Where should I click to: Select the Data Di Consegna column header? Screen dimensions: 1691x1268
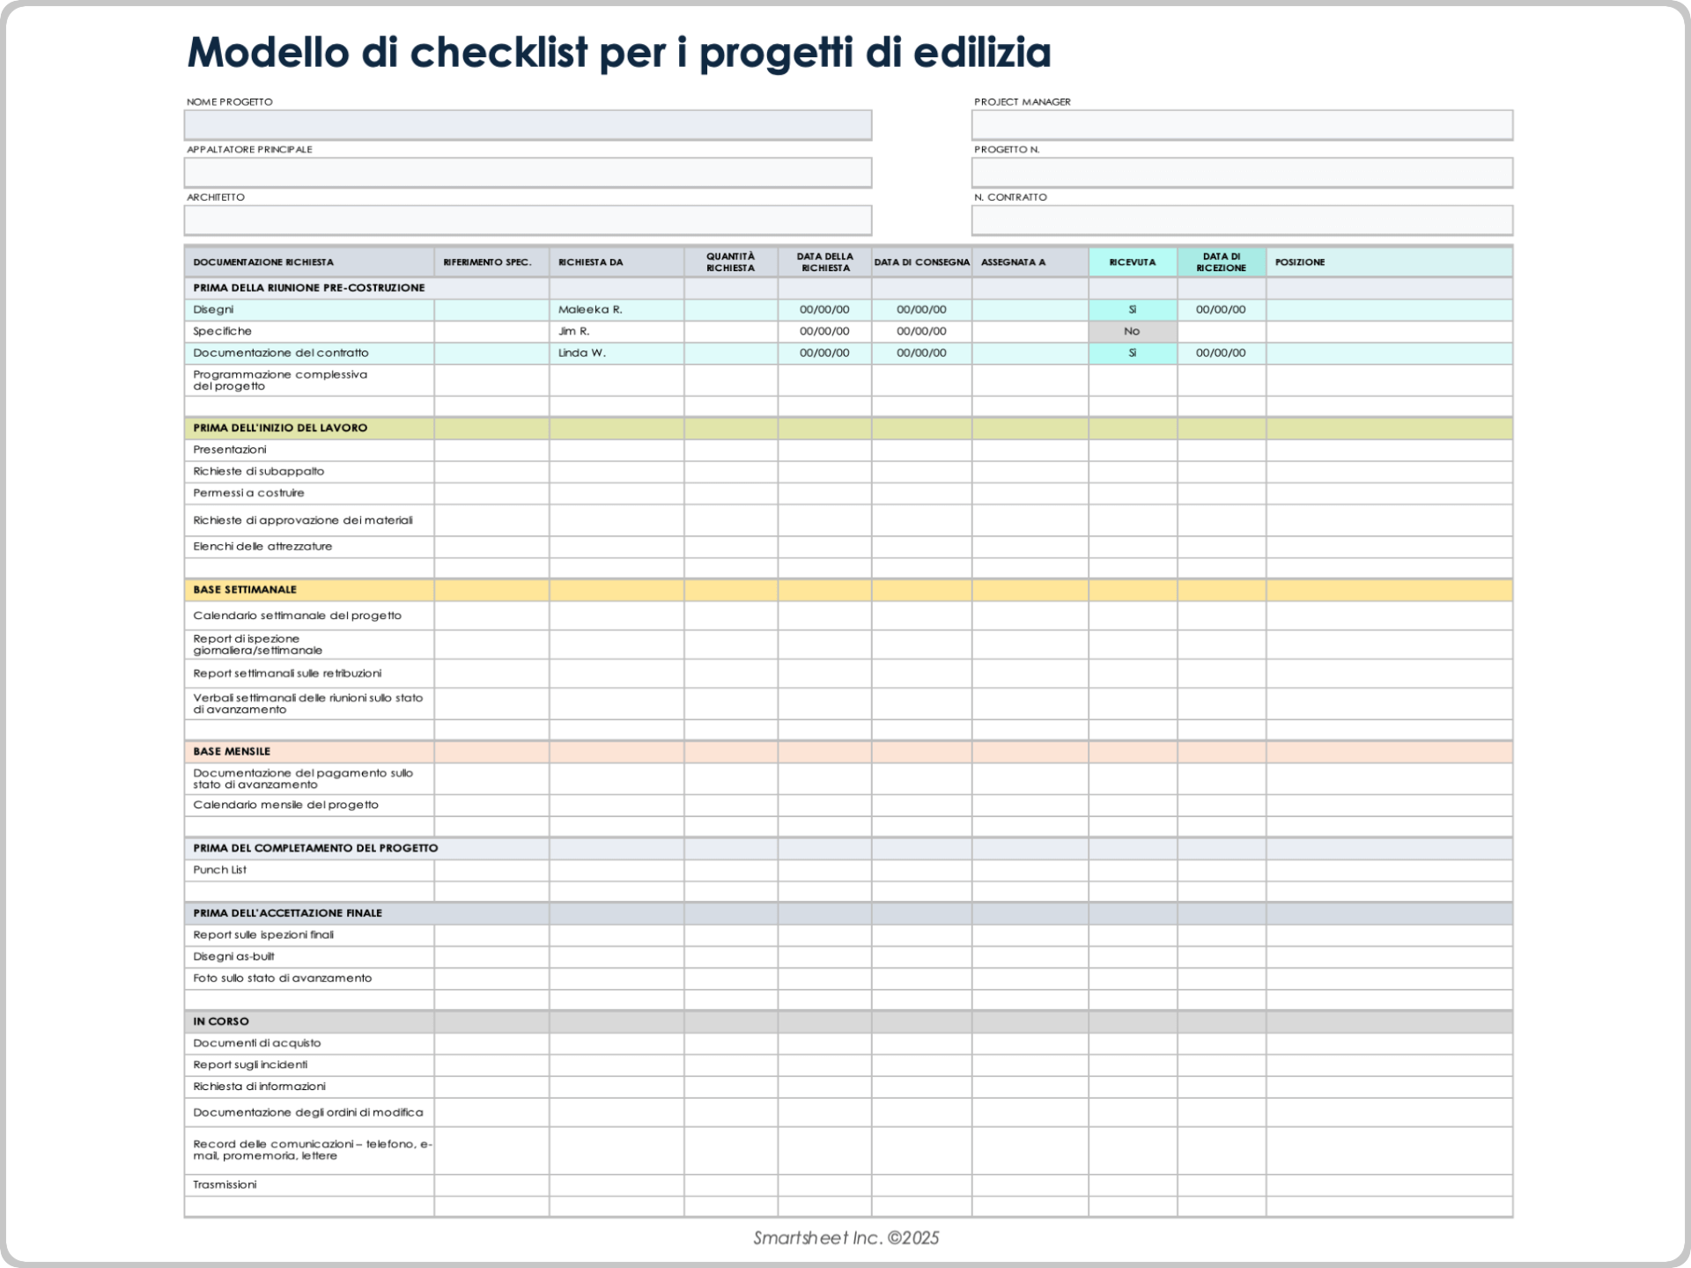click(922, 262)
